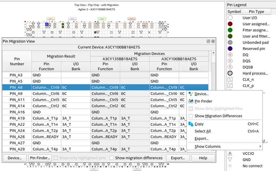Click the User I/O symbol in the Pin Legend
Image resolution: width=276 pixels, height=171 pixels.
pyautogui.click(x=230, y=18)
